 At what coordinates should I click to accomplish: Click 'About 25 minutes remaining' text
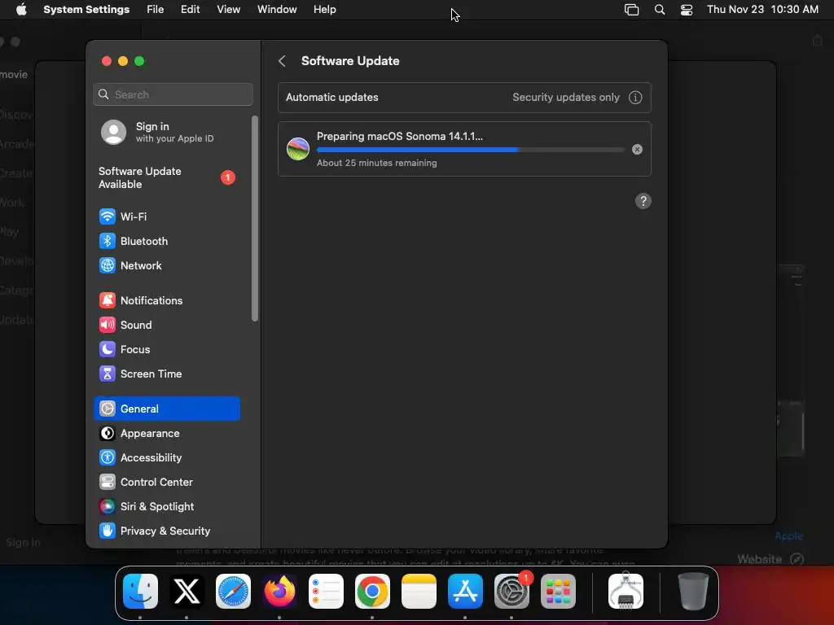[x=376, y=163]
